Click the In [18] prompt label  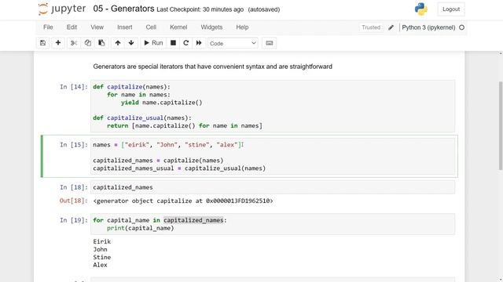click(x=73, y=187)
